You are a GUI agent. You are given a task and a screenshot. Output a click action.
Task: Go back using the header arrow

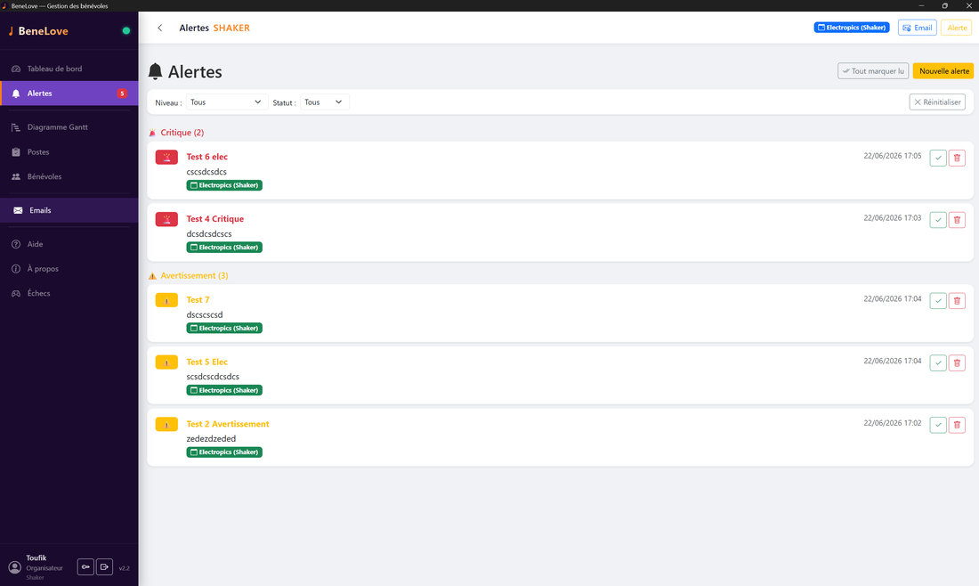[x=160, y=28]
